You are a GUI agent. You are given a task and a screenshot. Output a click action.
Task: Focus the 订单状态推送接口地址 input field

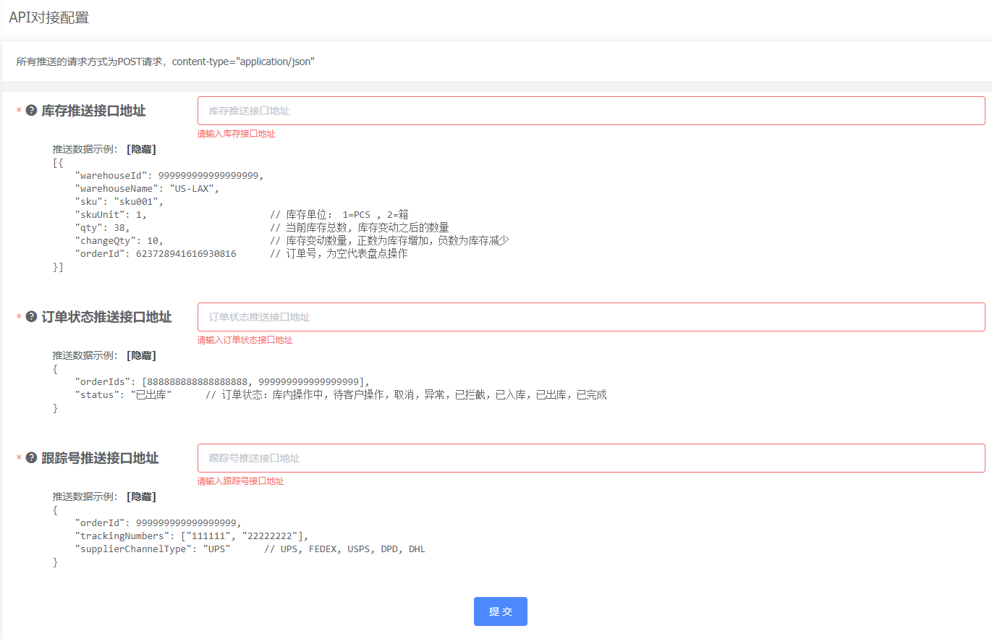[x=590, y=317]
